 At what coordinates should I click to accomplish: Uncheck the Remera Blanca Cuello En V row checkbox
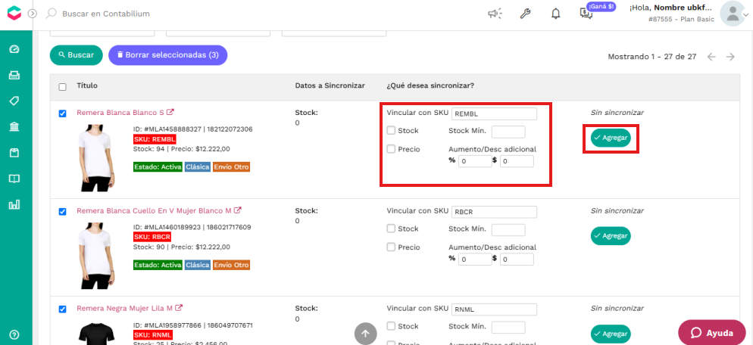click(62, 212)
